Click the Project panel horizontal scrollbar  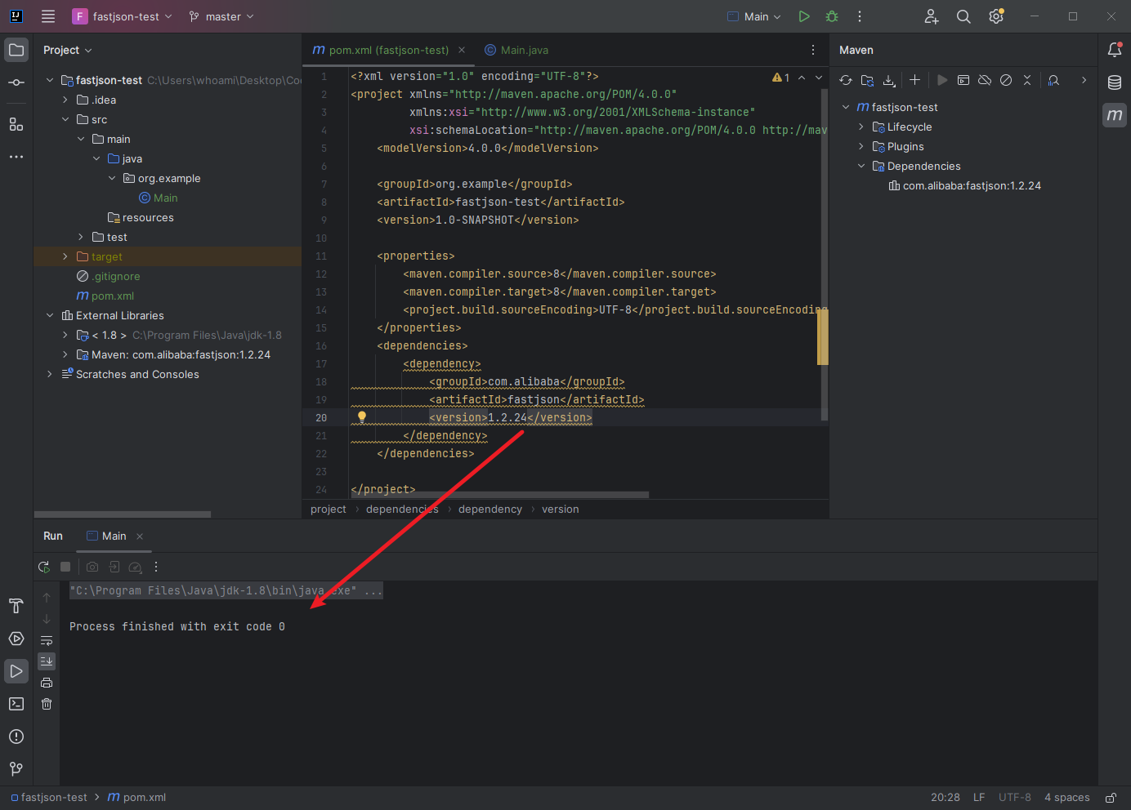coord(123,514)
